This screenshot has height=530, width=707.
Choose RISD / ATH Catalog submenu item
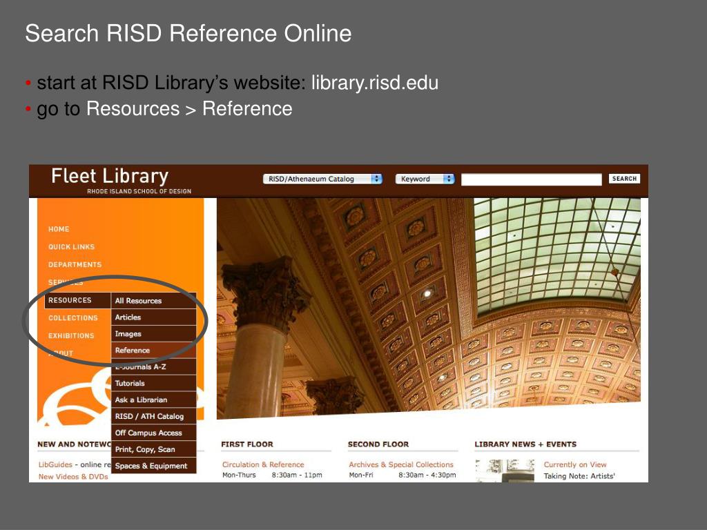click(x=153, y=416)
